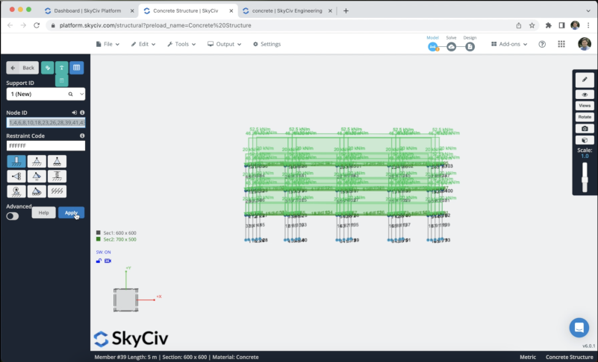Click the Apply button
598x362 pixels.
(x=72, y=212)
